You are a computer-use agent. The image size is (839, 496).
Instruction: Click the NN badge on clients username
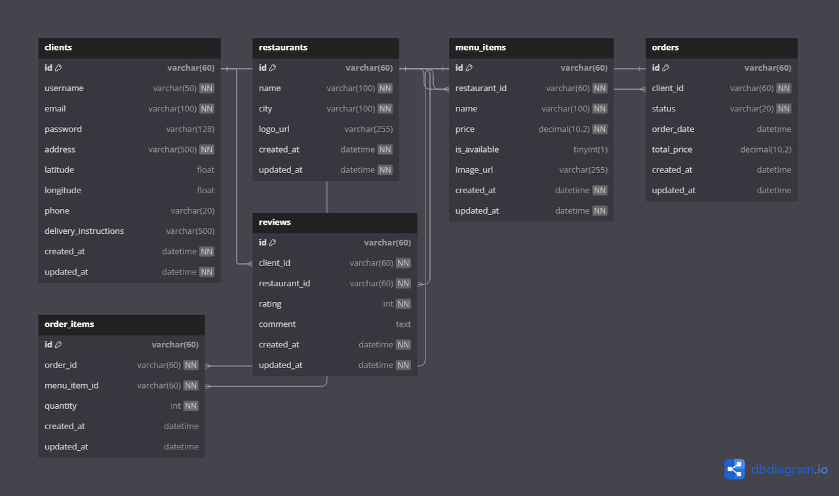(207, 88)
